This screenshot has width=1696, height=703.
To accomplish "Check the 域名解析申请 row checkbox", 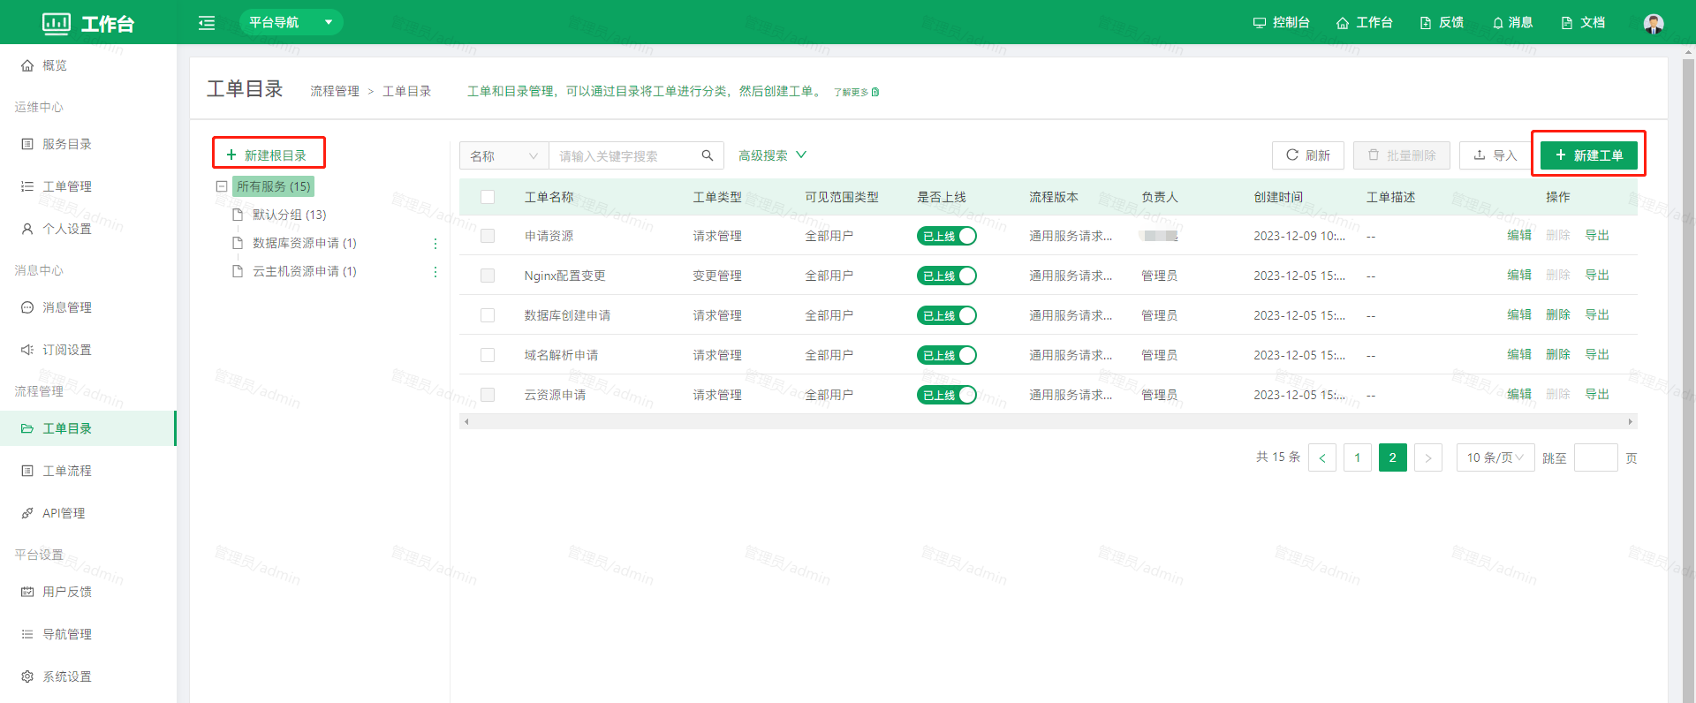I will (488, 355).
